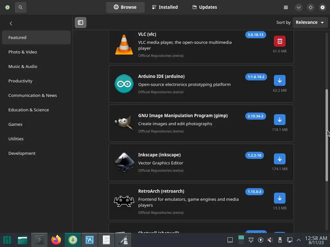This screenshot has width=330, height=247.
Task: Open the terminal from taskbar
Action: click(39, 240)
